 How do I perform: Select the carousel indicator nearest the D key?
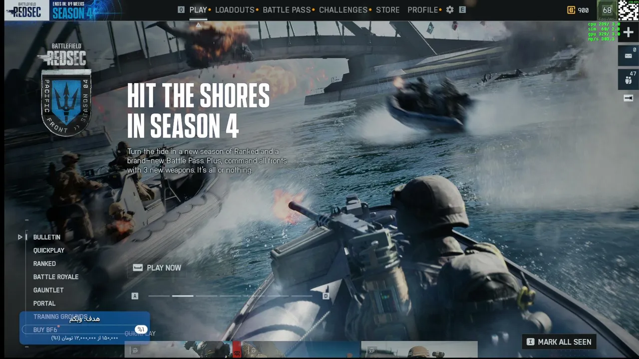click(x=302, y=296)
